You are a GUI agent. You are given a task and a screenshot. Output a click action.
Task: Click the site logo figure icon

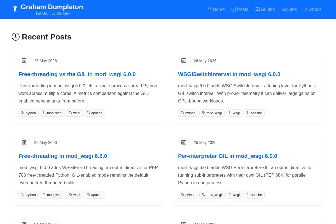(15, 9)
